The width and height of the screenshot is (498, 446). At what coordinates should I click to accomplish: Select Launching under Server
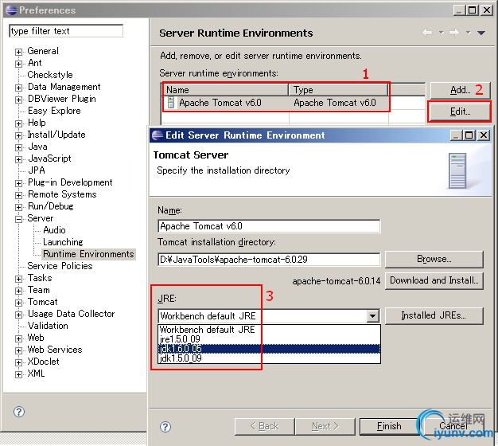(63, 242)
